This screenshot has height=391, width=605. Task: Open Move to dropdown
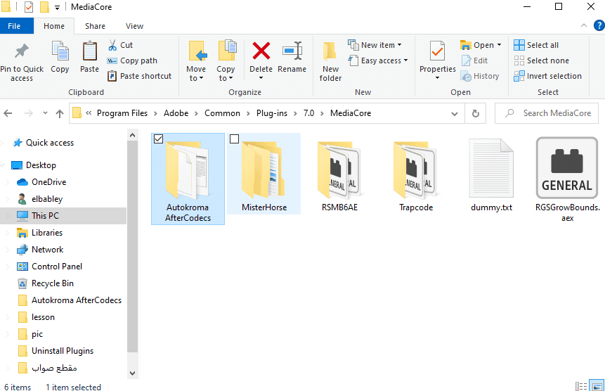coord(196,62)
